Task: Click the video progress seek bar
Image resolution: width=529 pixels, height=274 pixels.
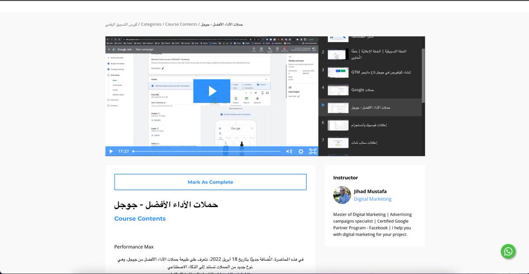Action: tap(206, 152)
